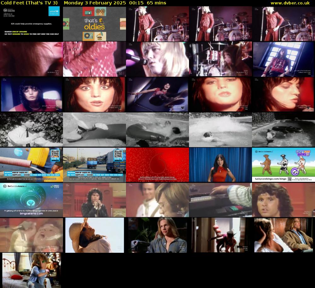315x288 pixels.
Task: Select the woman in red dress blue curtain thumbnail
Action: pos(220,165)
